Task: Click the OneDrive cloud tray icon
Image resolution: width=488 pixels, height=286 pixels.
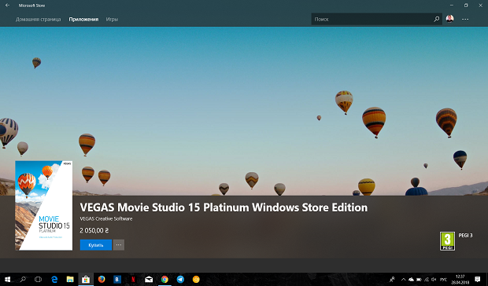Action: coord(411,280)
